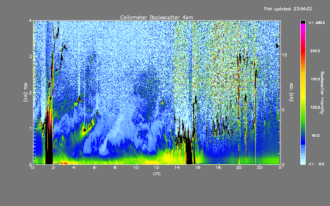The height and width of the screenshot is (206, 330).
Task: Click the "18:" UTC tick label
Action: [219, 168]
